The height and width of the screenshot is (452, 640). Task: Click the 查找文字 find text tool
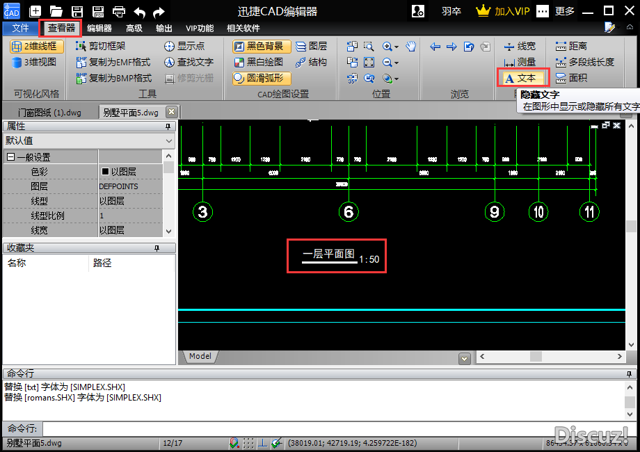pyautogui.click(x=189, y=62)
